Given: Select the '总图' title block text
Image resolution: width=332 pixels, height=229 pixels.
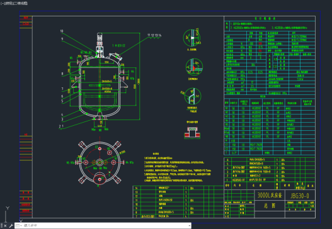Looking at the screenshot, I should (x=270, y=205).
